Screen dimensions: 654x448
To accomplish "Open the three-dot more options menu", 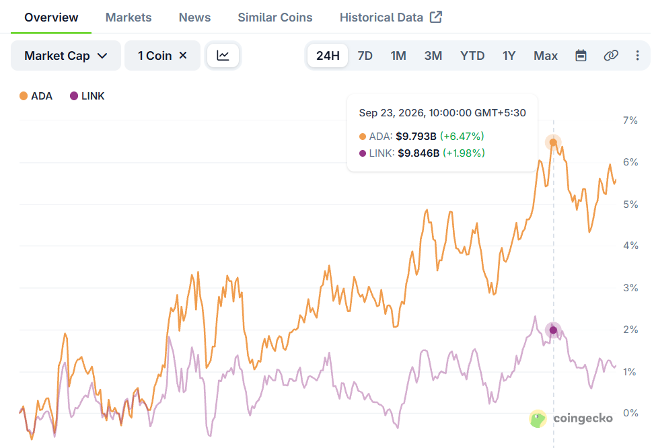I will click(x=637, y=55).
